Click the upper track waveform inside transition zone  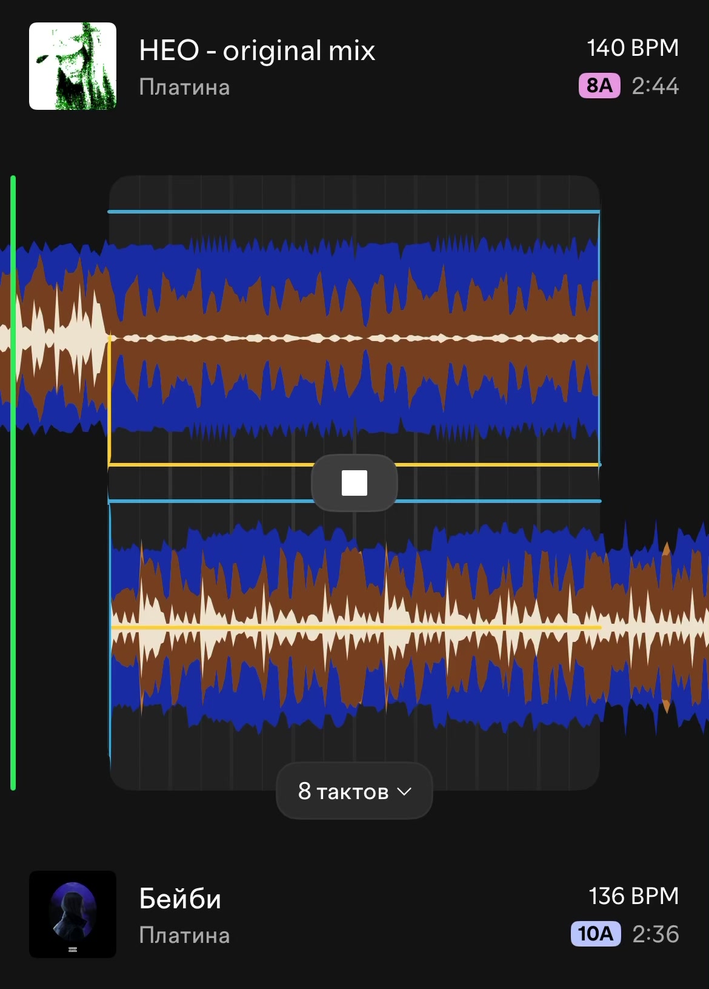coord(354,338)
